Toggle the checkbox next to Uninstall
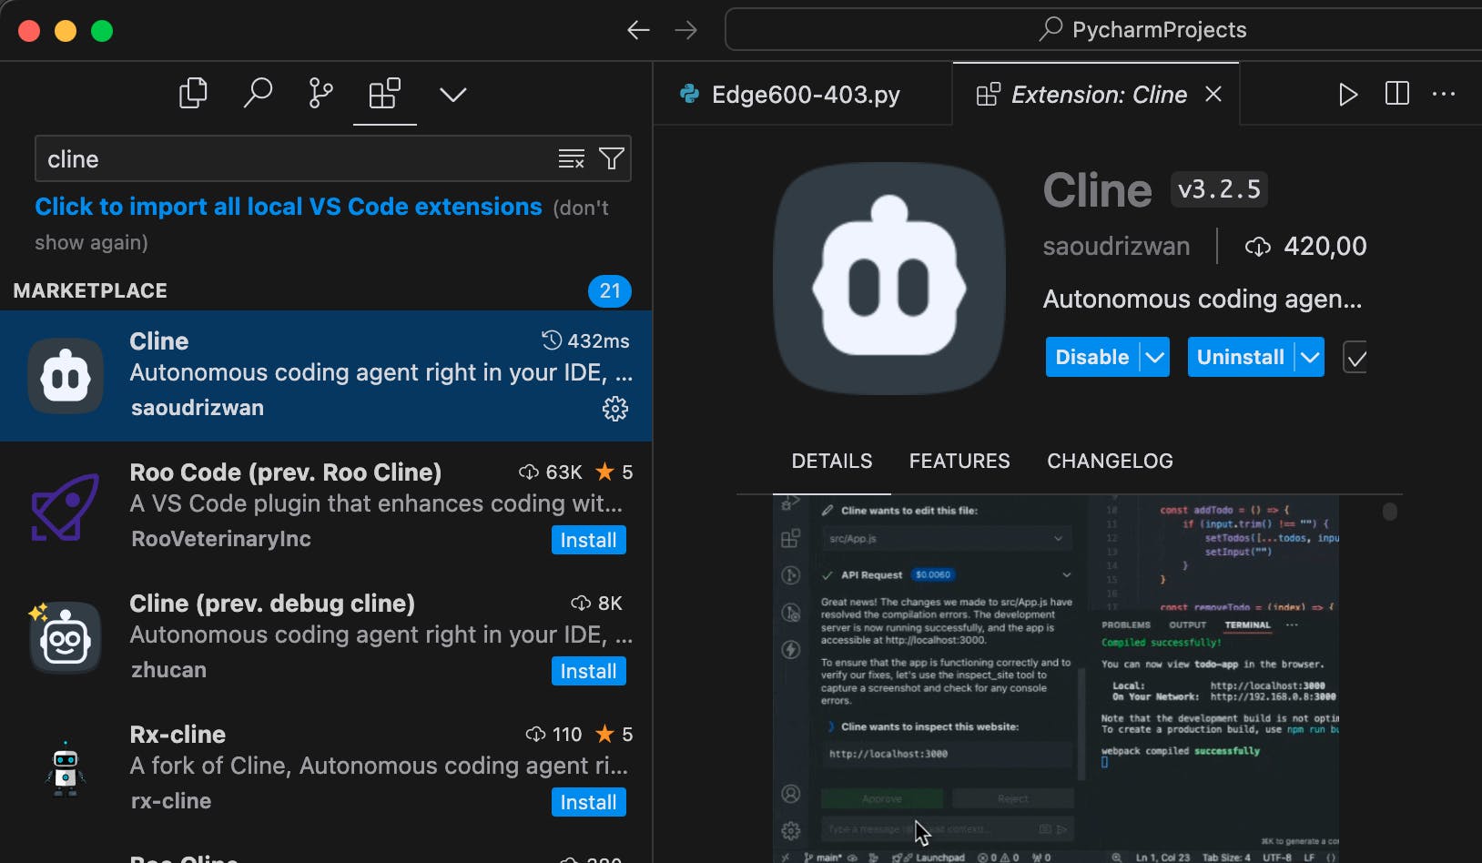This screenshot has width=1482, height=863. pos(1355,358)
